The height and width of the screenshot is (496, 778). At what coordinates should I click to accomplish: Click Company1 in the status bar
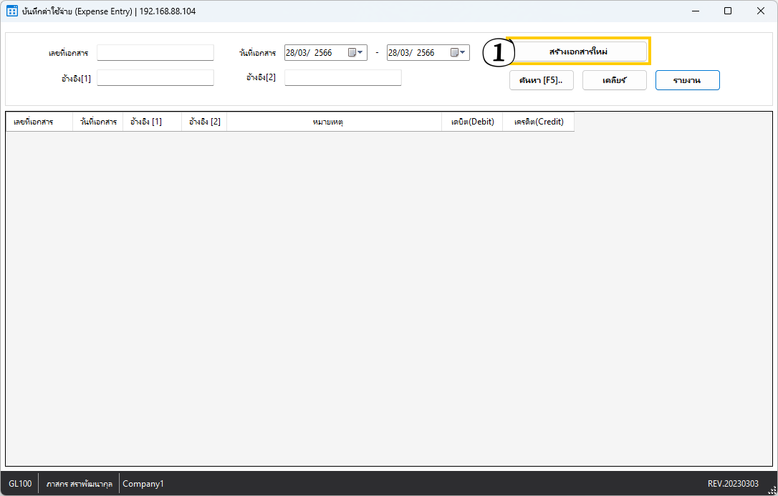(143, 484)
